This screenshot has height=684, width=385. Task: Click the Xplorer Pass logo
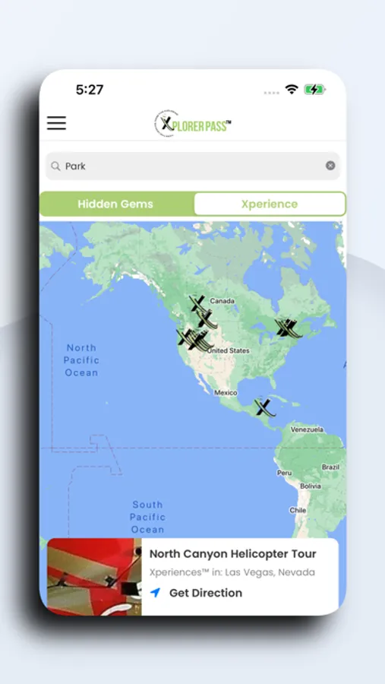(x=192, y=124)
